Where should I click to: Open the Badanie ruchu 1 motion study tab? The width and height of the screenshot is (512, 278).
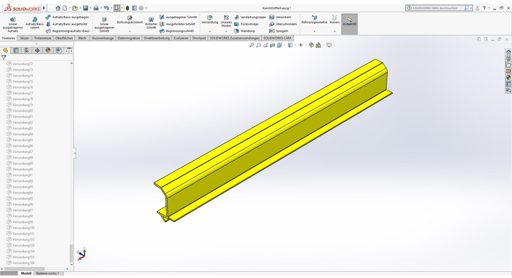[48, 273]
